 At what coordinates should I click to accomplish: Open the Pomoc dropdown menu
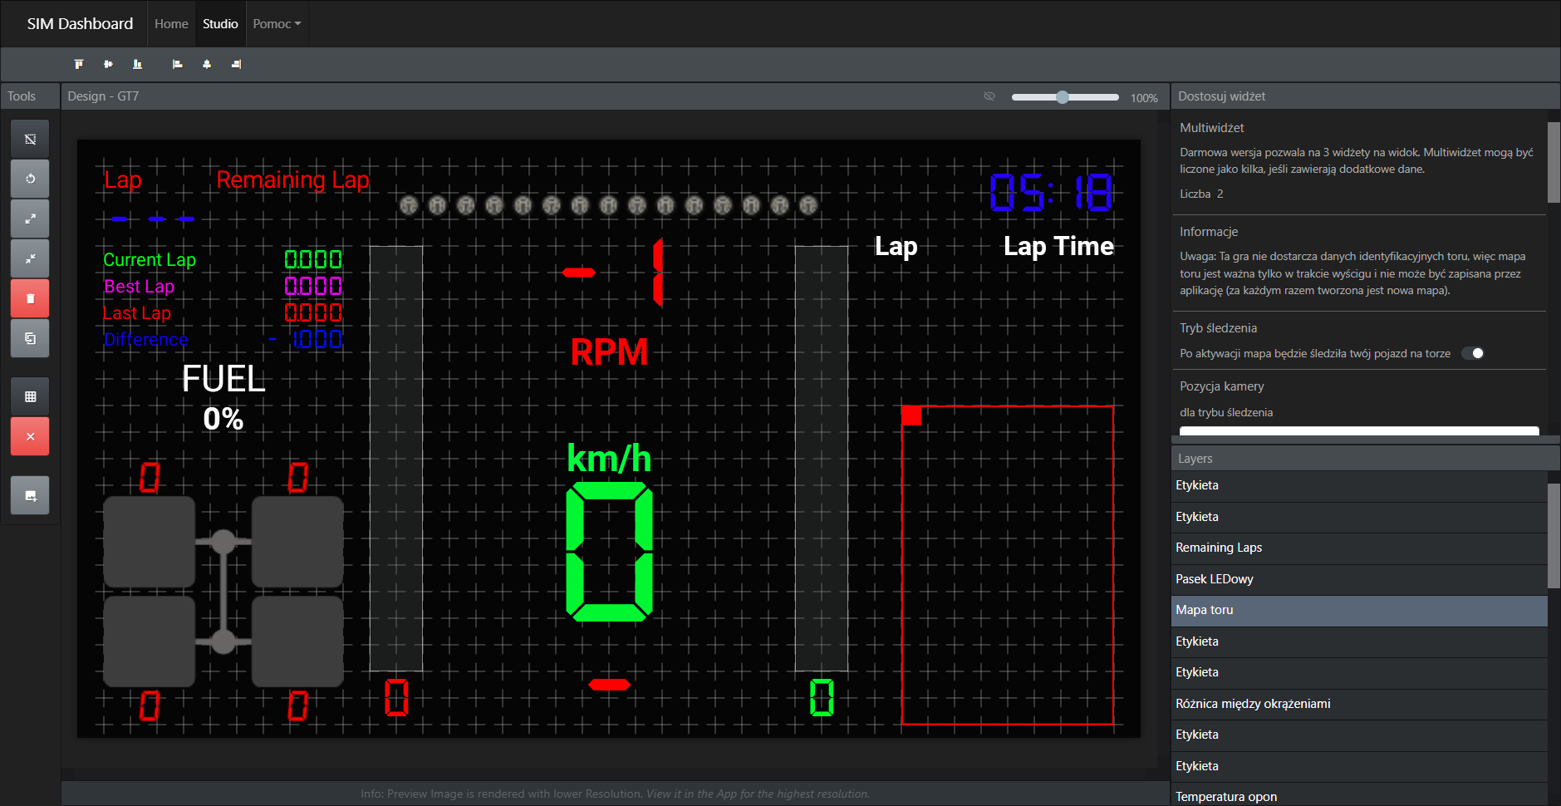tap(277, 24)
